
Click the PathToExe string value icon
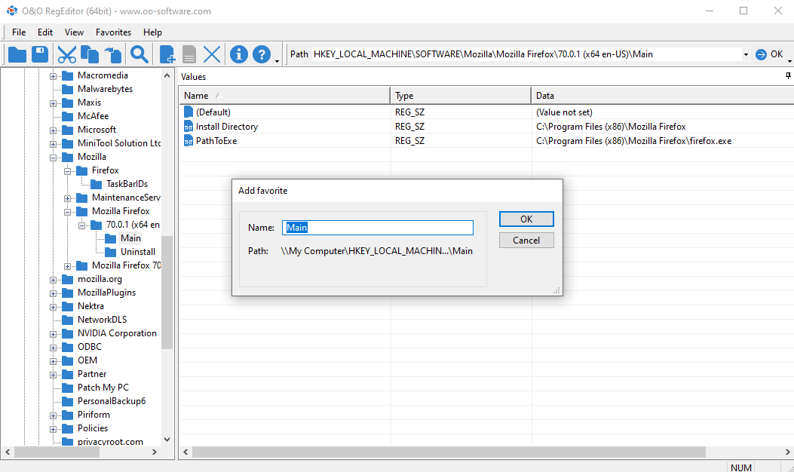(189, 141)
